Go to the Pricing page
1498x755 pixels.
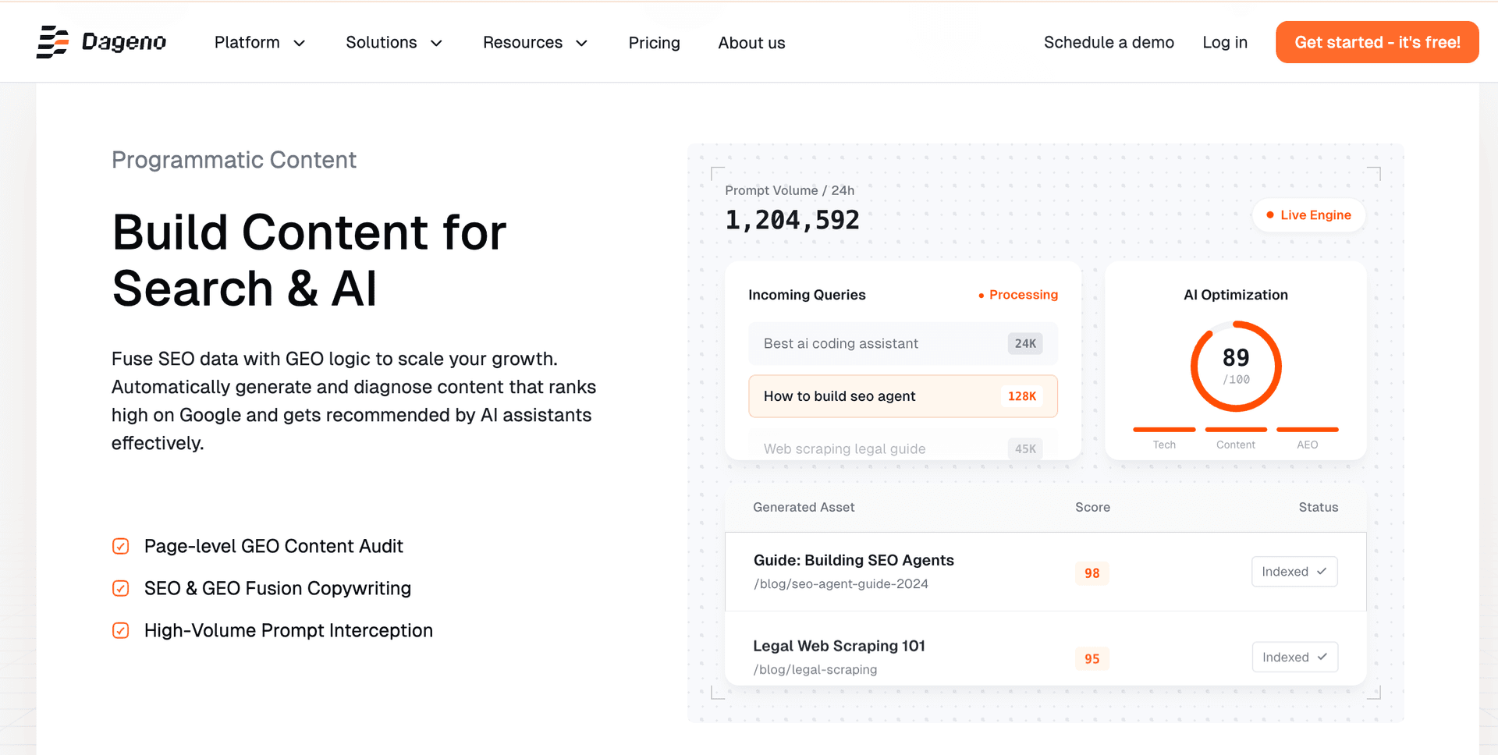[654, 43]
